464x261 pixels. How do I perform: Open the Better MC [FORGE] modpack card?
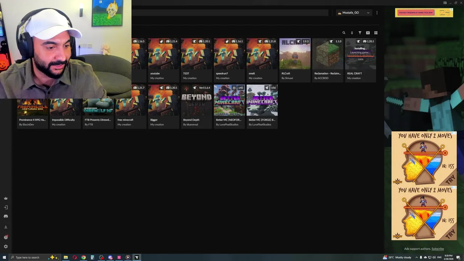262,106
